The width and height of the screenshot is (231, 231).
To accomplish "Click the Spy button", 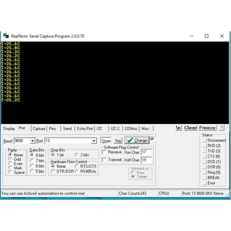I will tap(118, 141).
